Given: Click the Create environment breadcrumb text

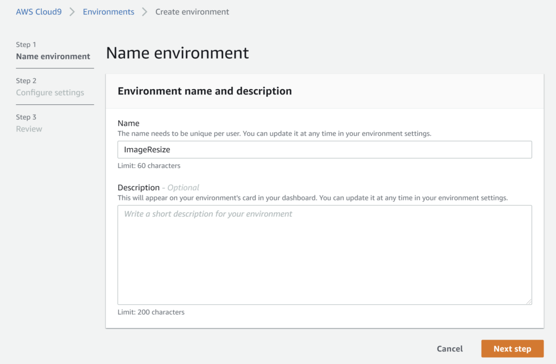Looking at the screenshot, I should click(192, 11).
